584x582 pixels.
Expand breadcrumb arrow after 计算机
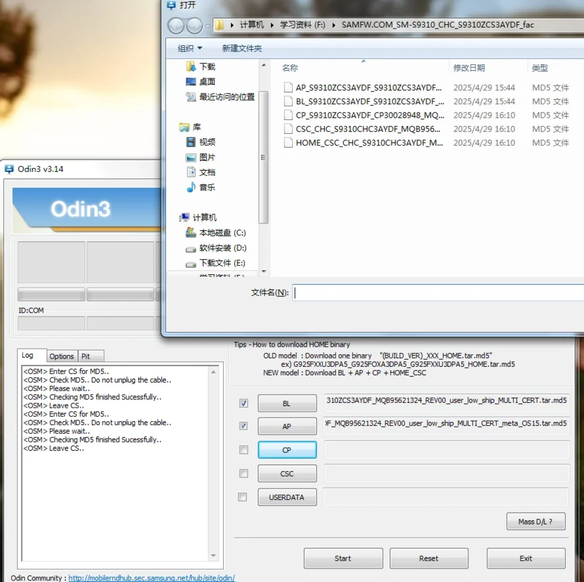(272, 25)
